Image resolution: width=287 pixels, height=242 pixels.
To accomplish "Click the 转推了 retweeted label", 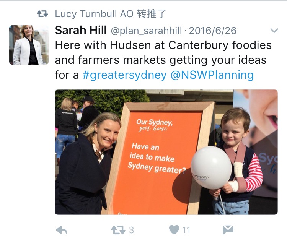I will (x=151, y=14).
